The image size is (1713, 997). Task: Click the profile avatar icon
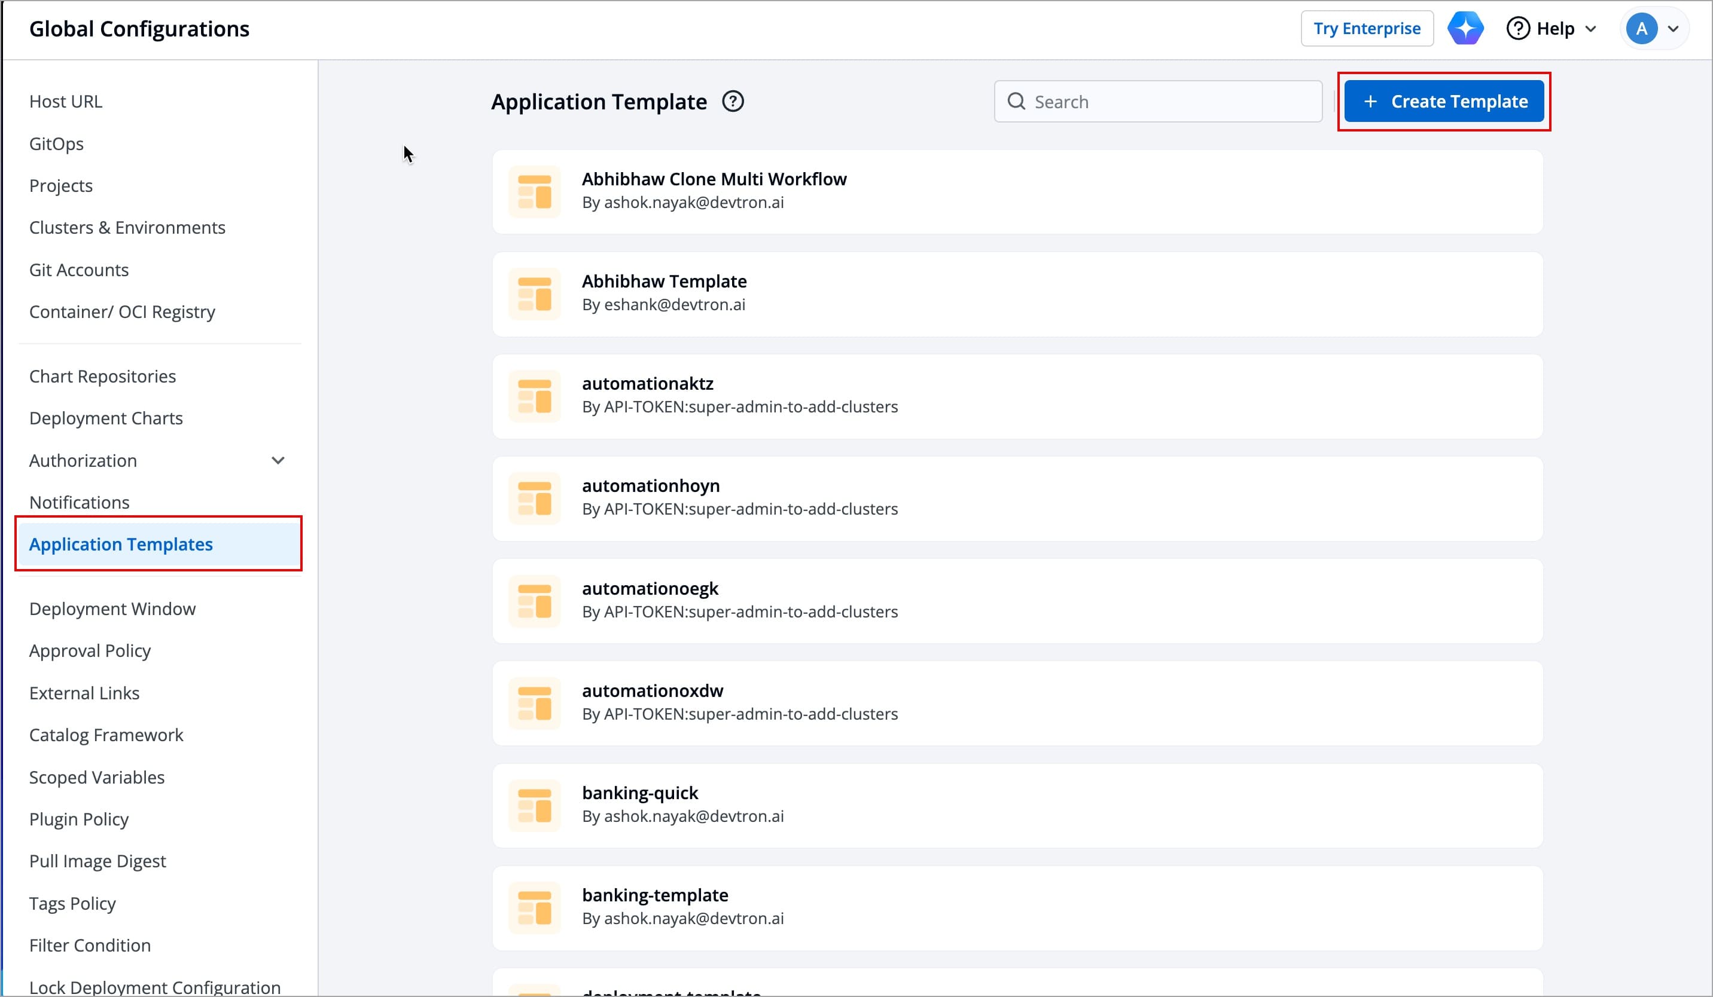pyautogui.click(x=1642, y=28)
